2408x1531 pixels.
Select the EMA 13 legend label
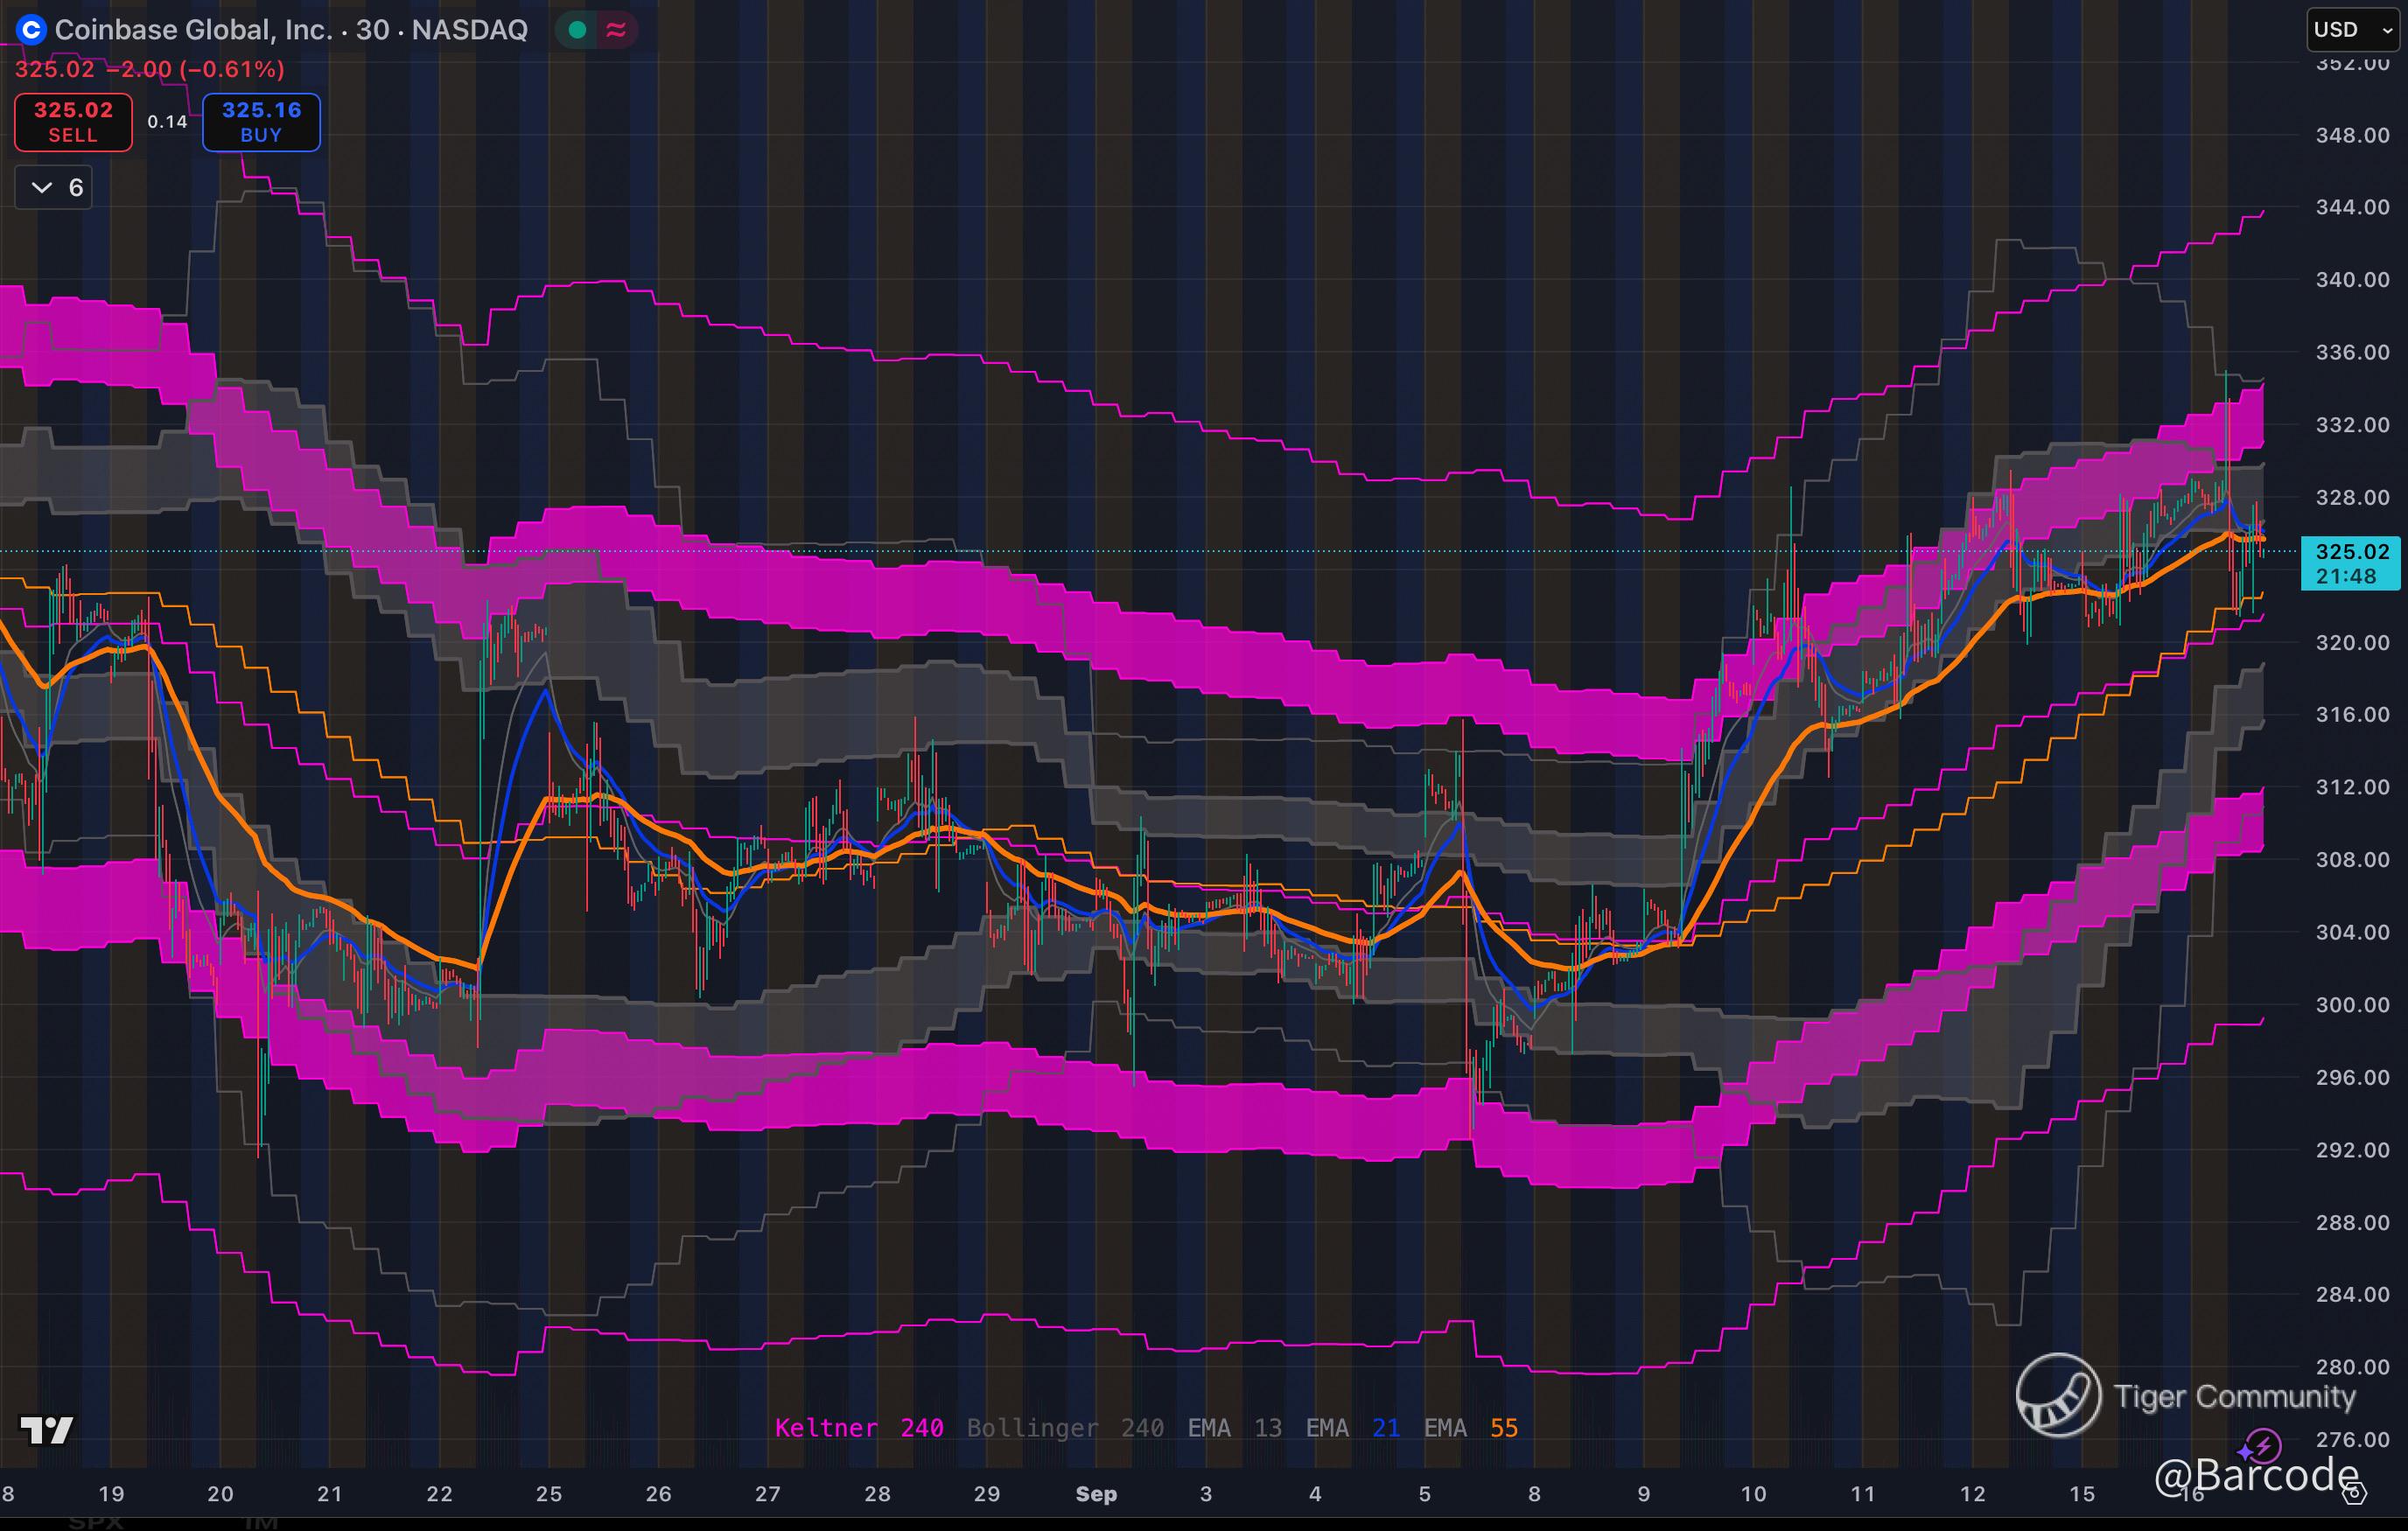click(1234, 1428)
